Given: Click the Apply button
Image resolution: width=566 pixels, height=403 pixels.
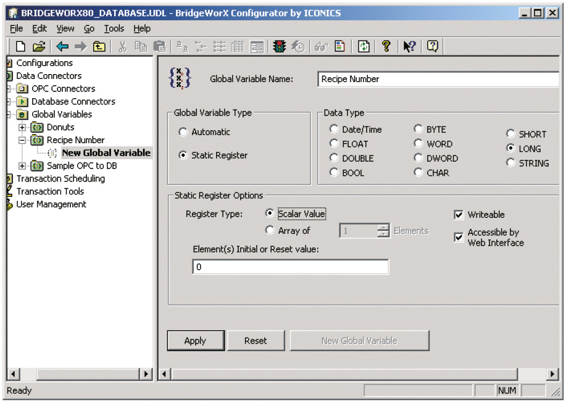Looking at the screenshot, I should coord(195,341).
